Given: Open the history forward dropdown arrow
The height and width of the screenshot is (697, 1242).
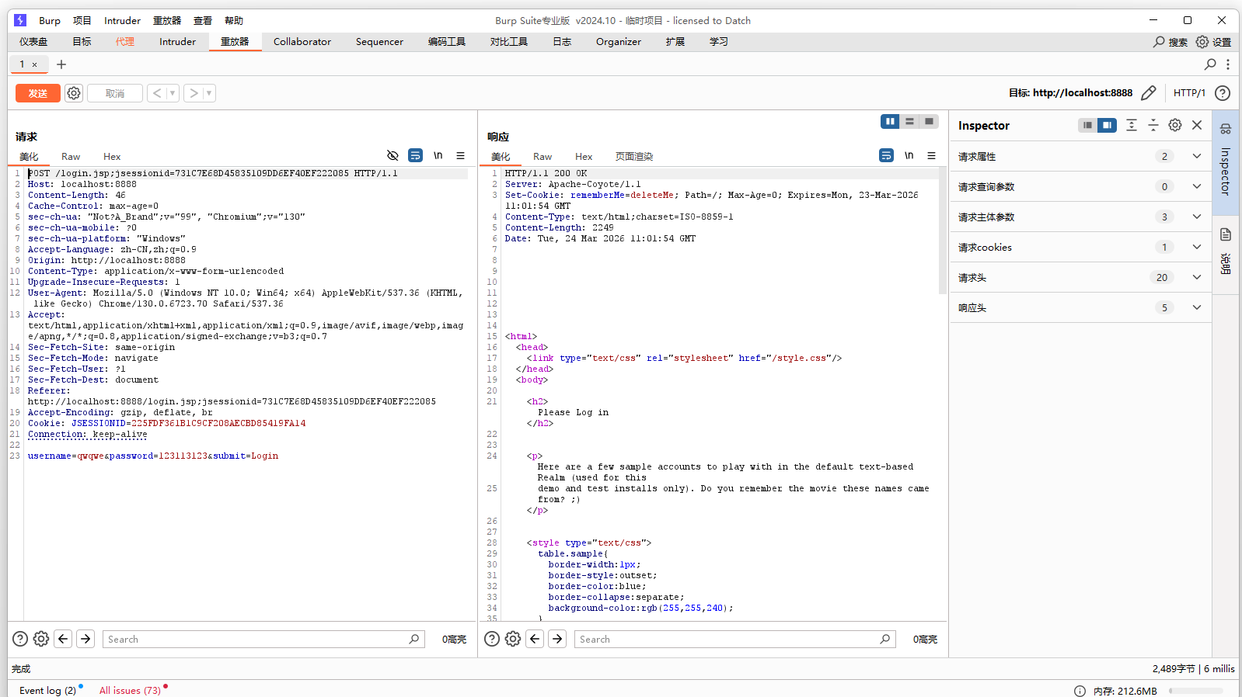Looking at the screenshot, I should 208,93.
